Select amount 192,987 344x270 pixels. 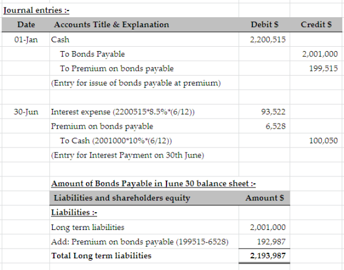click(271, 242)
